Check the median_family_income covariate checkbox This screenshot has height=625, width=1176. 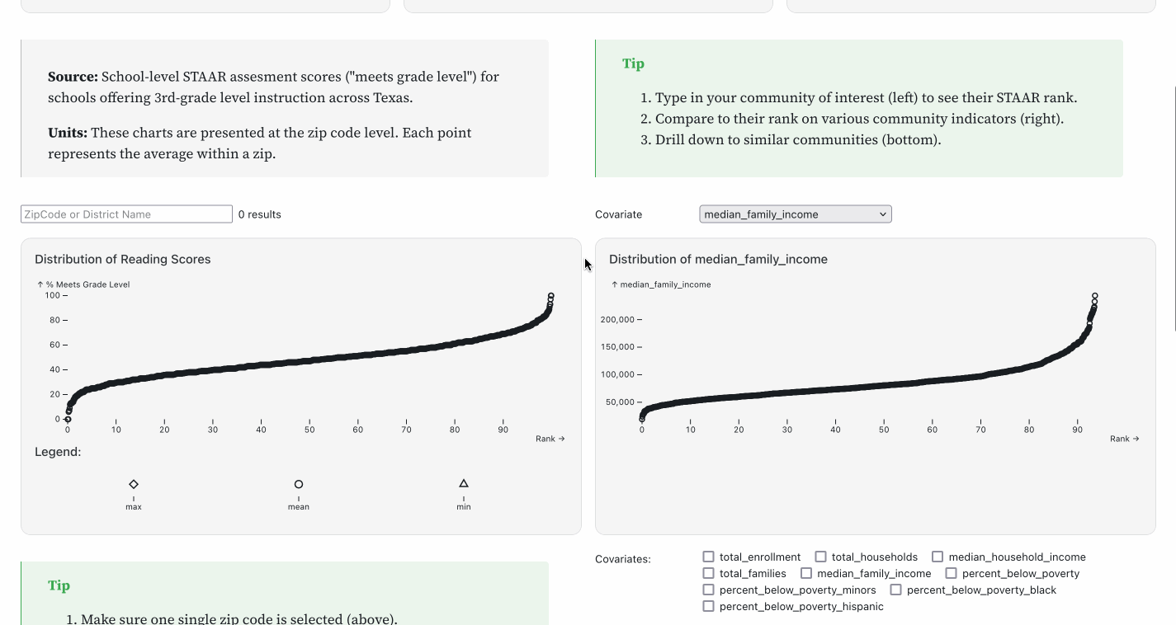(806, 573)
